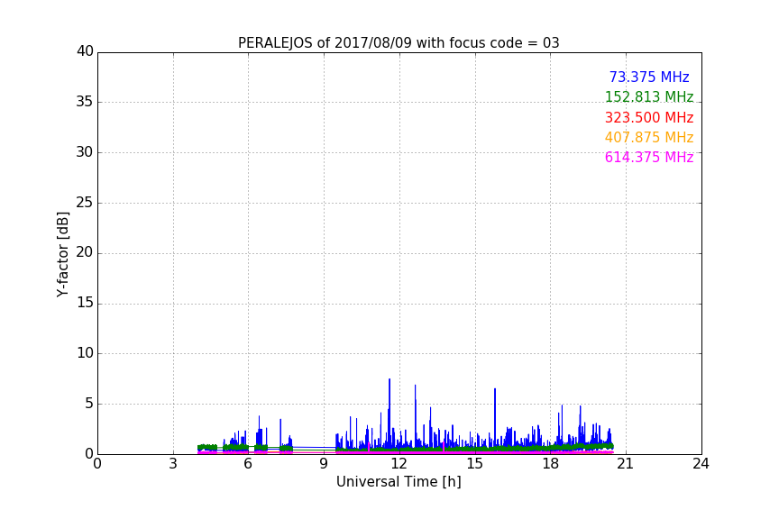Click the y-axis tick value 10
Screen dimensions: 779x519
(x=85, y=353)
